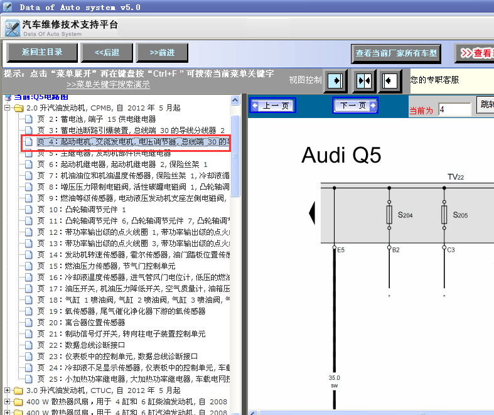Collapse the 2.0 升汽油发动机 CPMB folder
494x415 pixels.
[8, 108]
